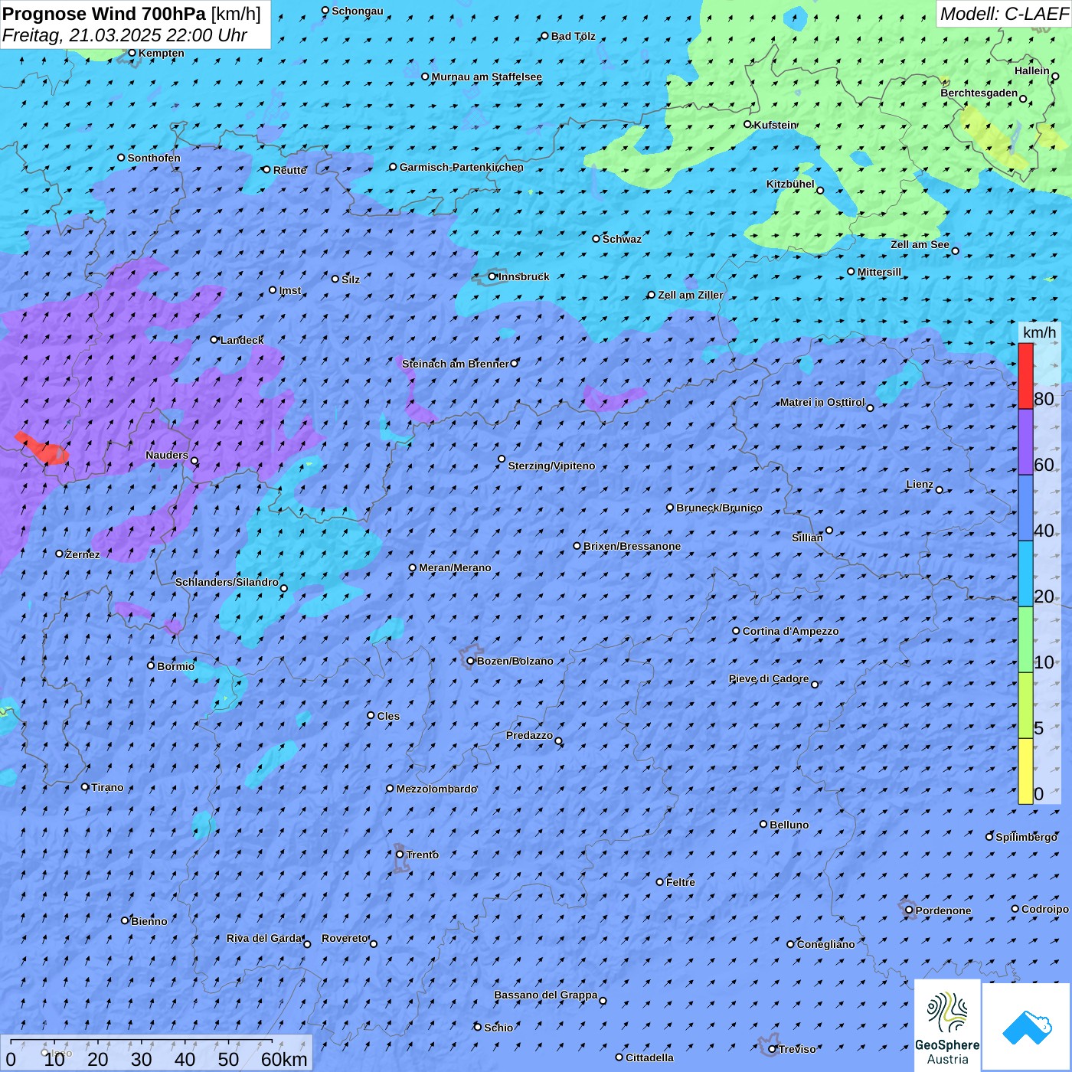Click the 'Codroipo' label
Image resolution: width=1072 pixels, height=1072 pixels.
[x=1045, y=909]
